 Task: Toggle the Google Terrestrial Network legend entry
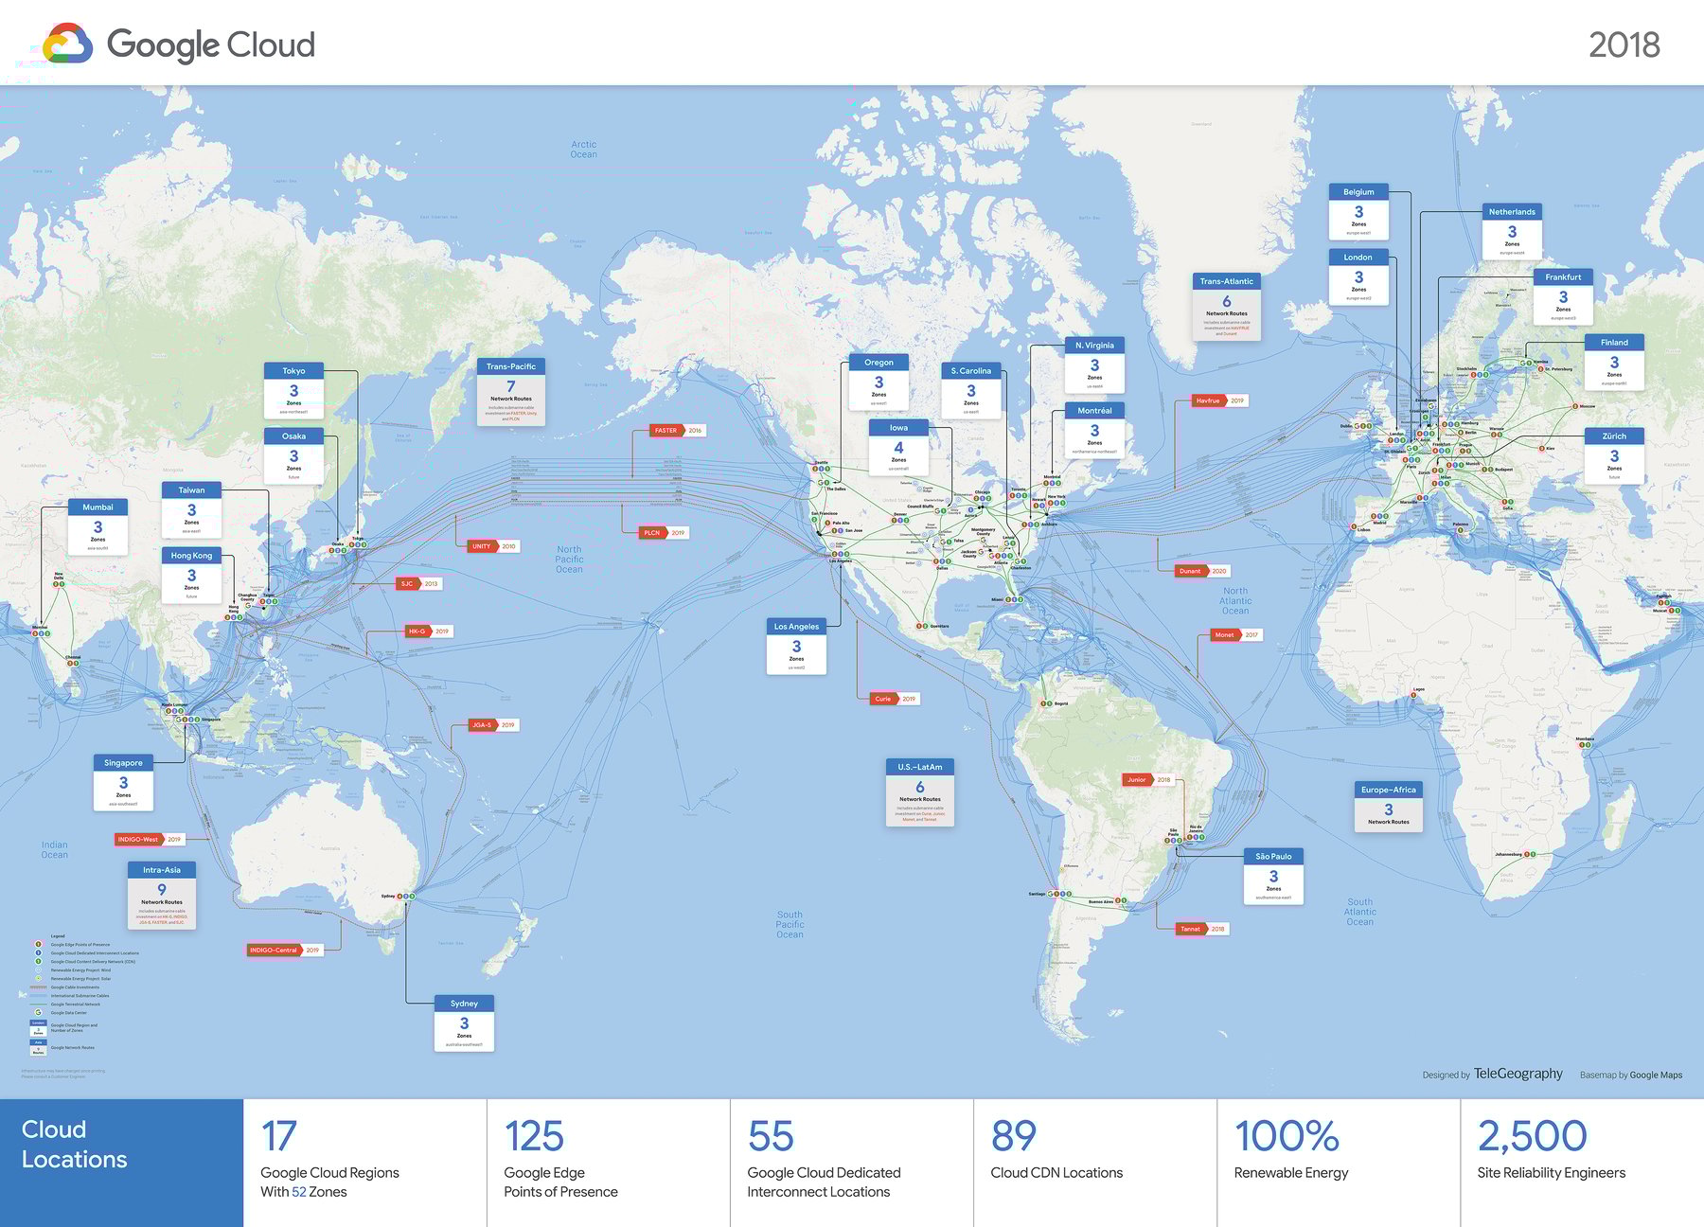(x=38, y=1004)
